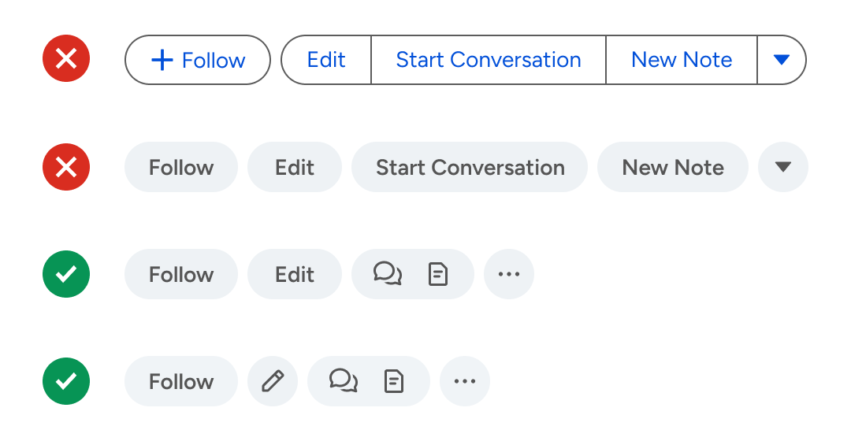
Task: Click red X icon beside the gray text buttons
Action: click(x=66, y=167)
